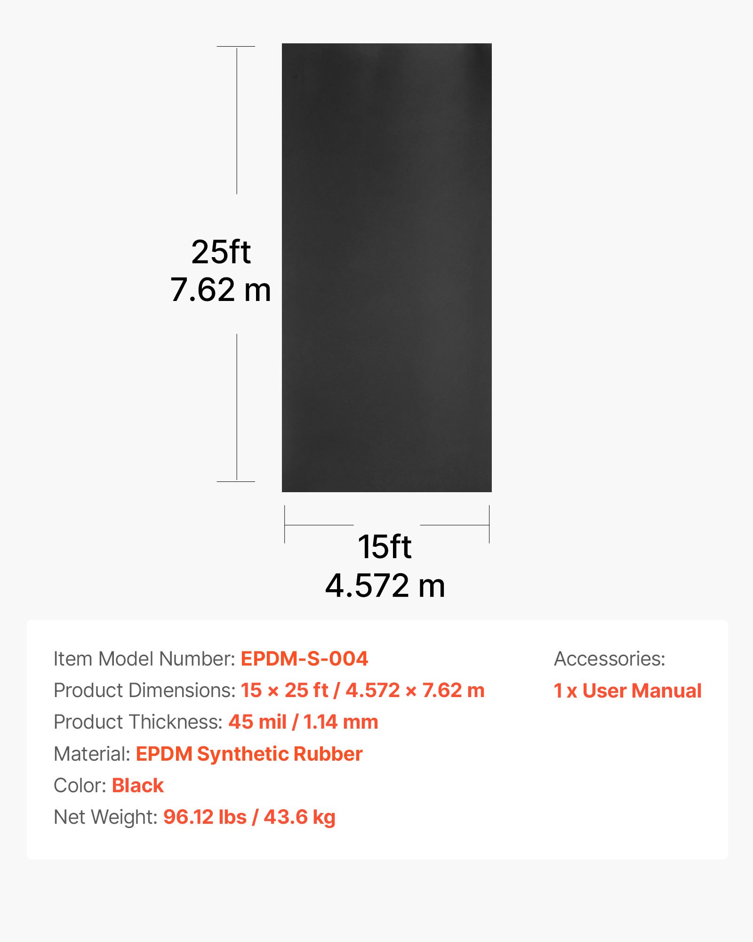Screen dimensions: 753x942
Task: Click the black EPDM rubber sheet image
Action: (x=386, y=268)
